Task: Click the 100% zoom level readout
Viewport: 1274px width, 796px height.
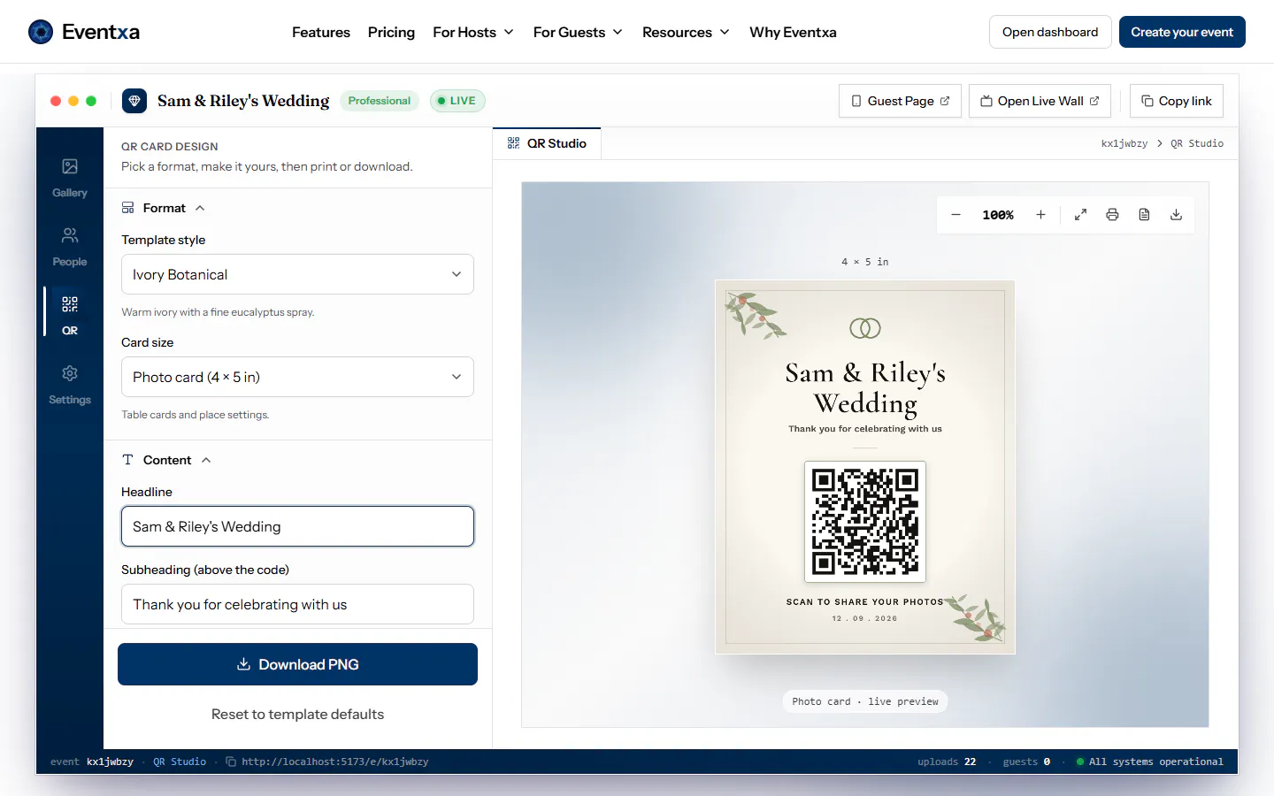Action: pyautogui.click(x=998, y=215)
